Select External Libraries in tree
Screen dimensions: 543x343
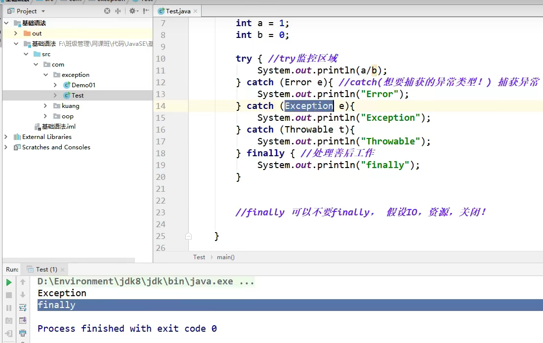[47, 137]
